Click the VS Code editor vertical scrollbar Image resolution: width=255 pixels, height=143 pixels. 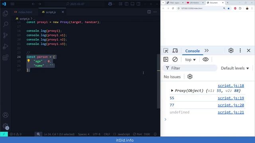coord(159,81)
